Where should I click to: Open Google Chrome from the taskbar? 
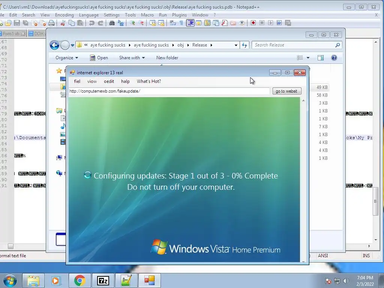point(79,280)
